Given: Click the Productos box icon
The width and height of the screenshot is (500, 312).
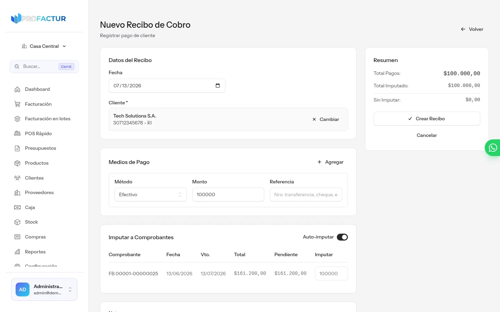Looking at the screenshot, I should tap(17, 163).
